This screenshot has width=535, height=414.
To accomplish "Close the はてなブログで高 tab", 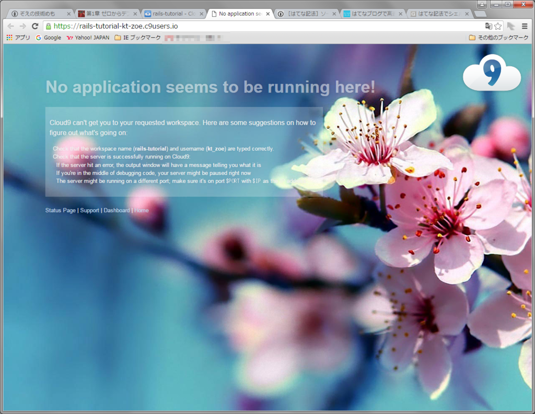I will click(401, 14).
